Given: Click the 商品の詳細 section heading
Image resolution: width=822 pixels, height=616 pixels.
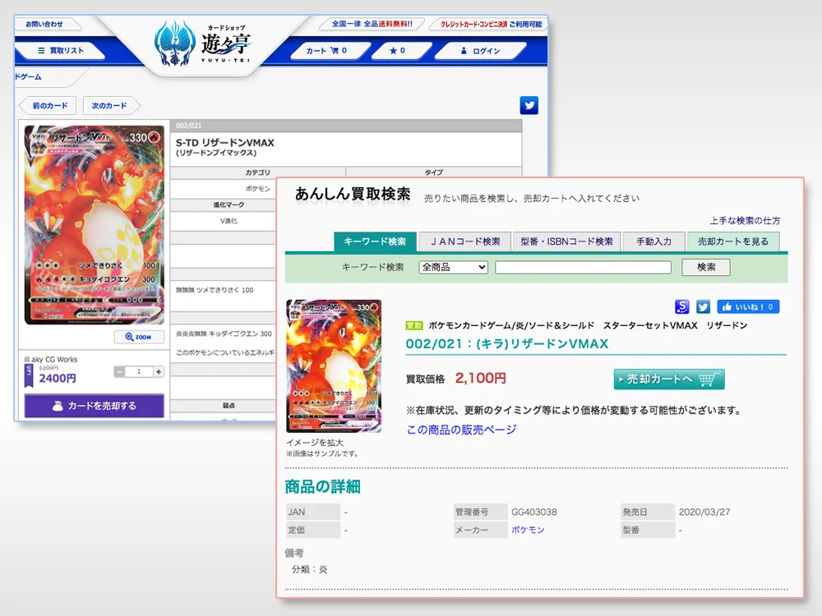Looking at the screenshot, I should (x=322, y=486).
